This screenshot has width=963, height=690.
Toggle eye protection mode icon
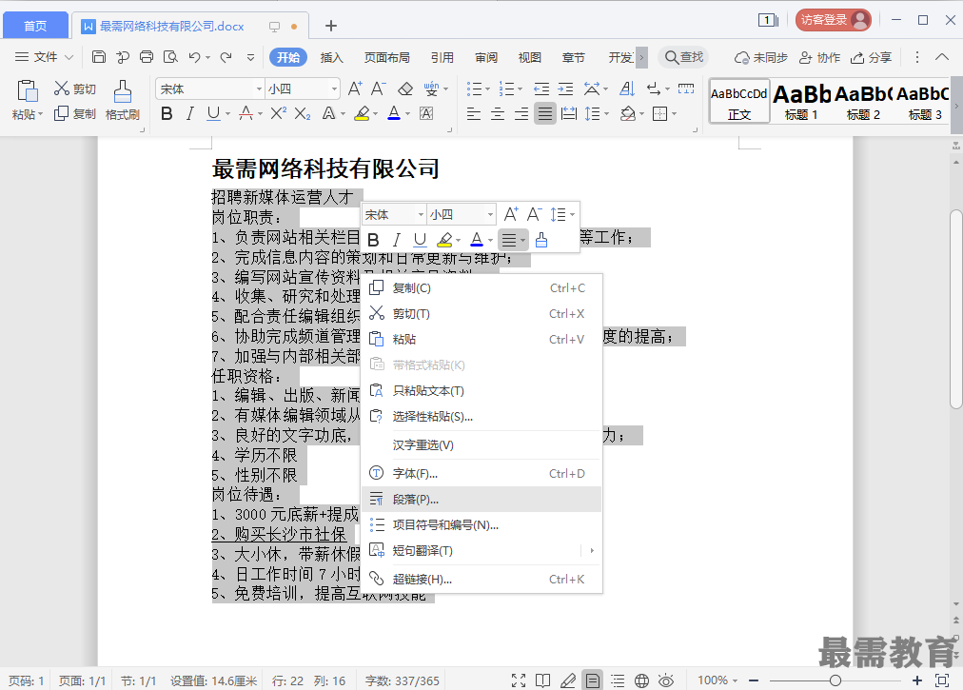coord(666,680)
